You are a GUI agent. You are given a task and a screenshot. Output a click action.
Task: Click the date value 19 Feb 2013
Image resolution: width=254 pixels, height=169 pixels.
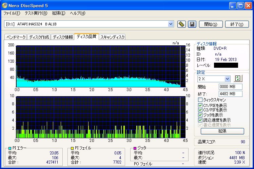click(x=226, y=60)
